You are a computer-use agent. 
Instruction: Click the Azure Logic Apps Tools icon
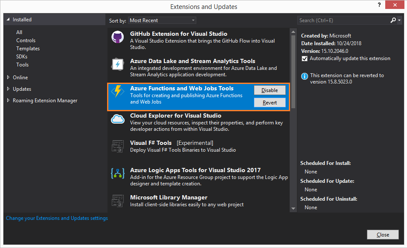click(118, 173)
